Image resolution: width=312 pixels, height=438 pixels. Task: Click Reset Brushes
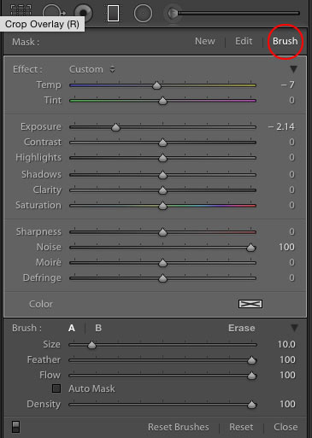pyautogui.click(x=179, y=427)
